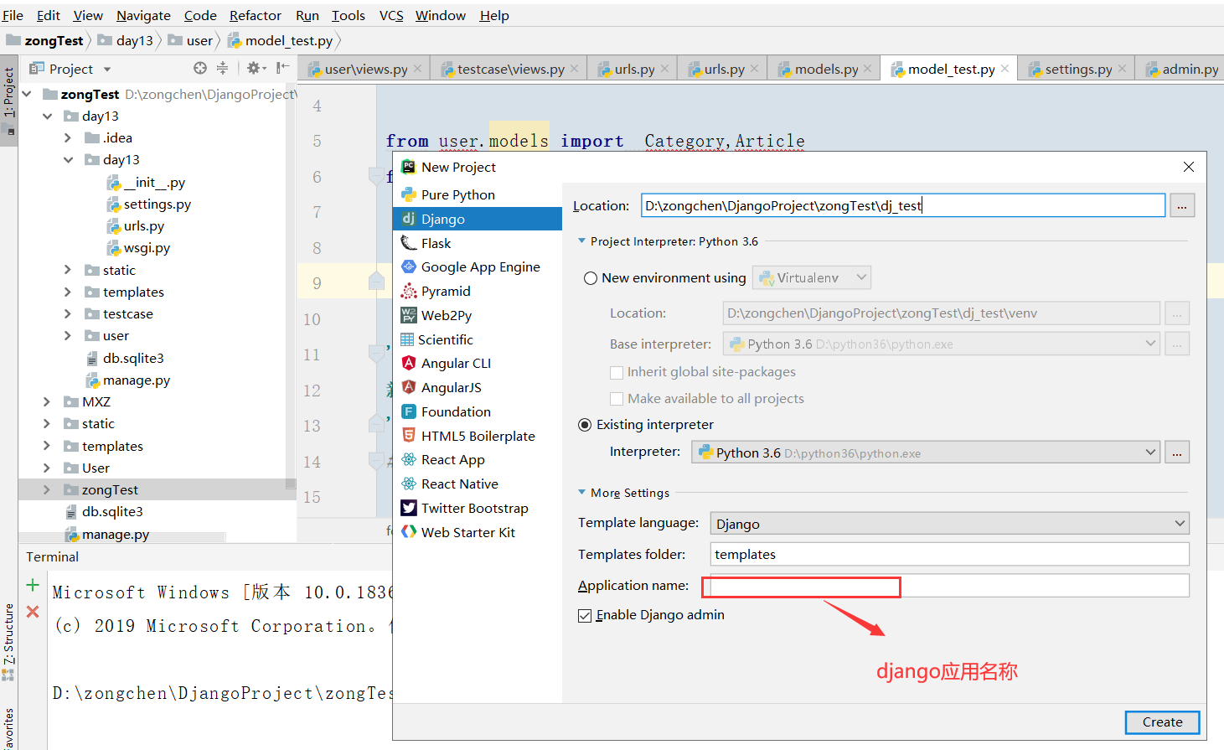1224x750 pixels.
Task: Expand the .idea folder
Action: pyautogui.click(x=68, y=137)
